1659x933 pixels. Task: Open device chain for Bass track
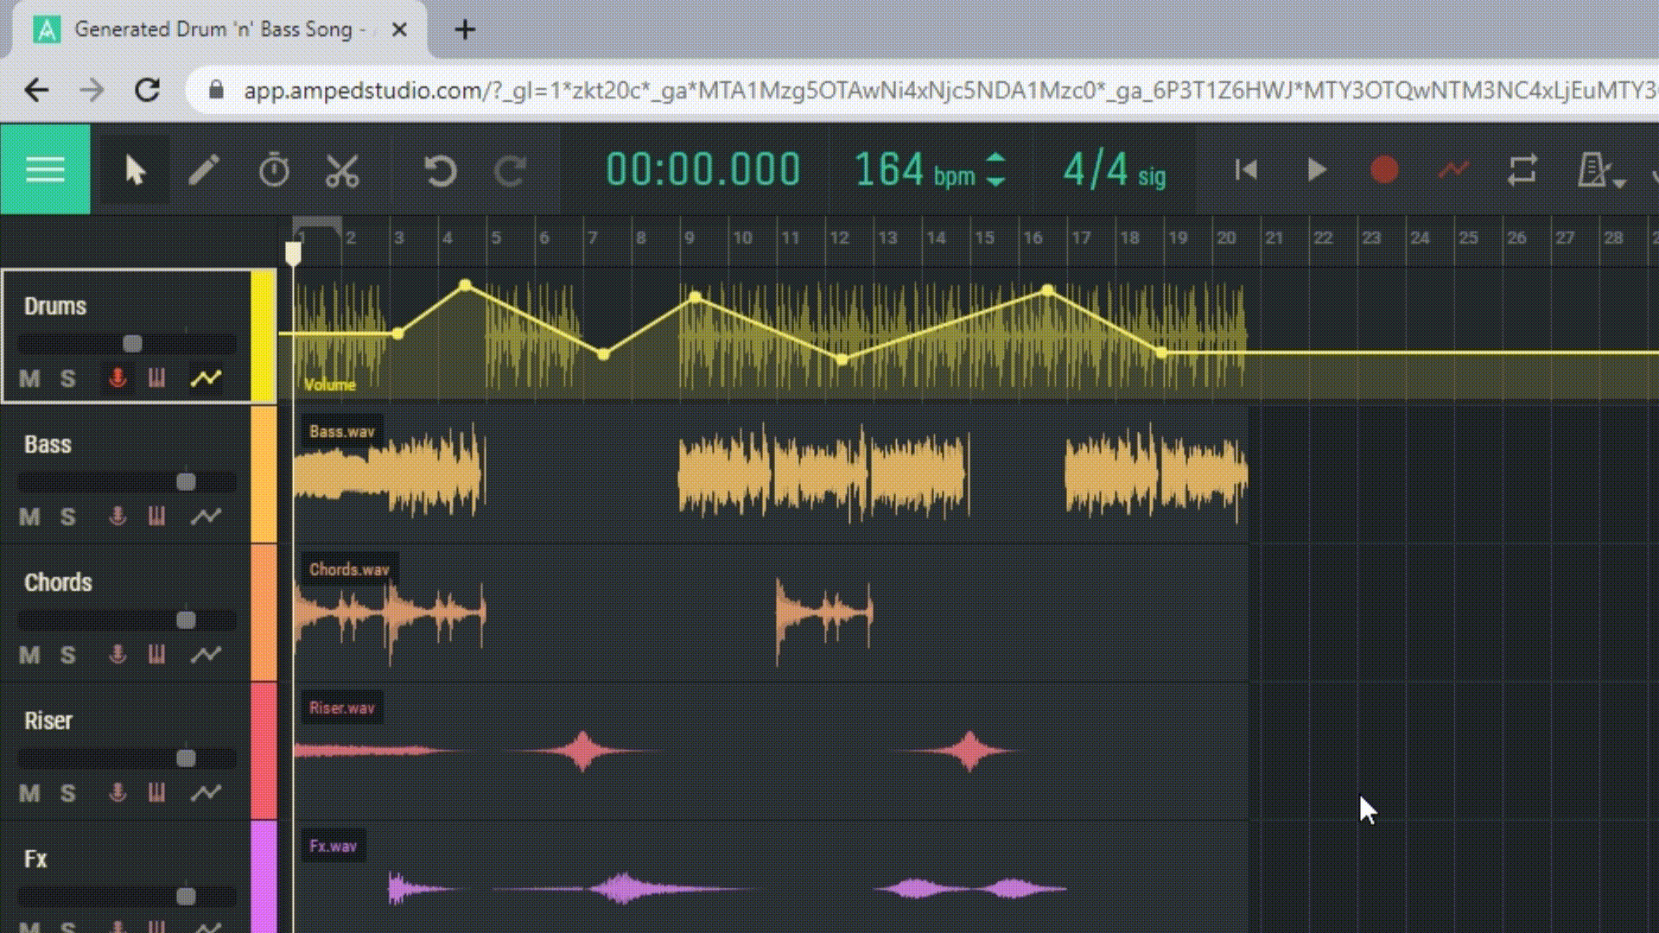coord(156,517)
